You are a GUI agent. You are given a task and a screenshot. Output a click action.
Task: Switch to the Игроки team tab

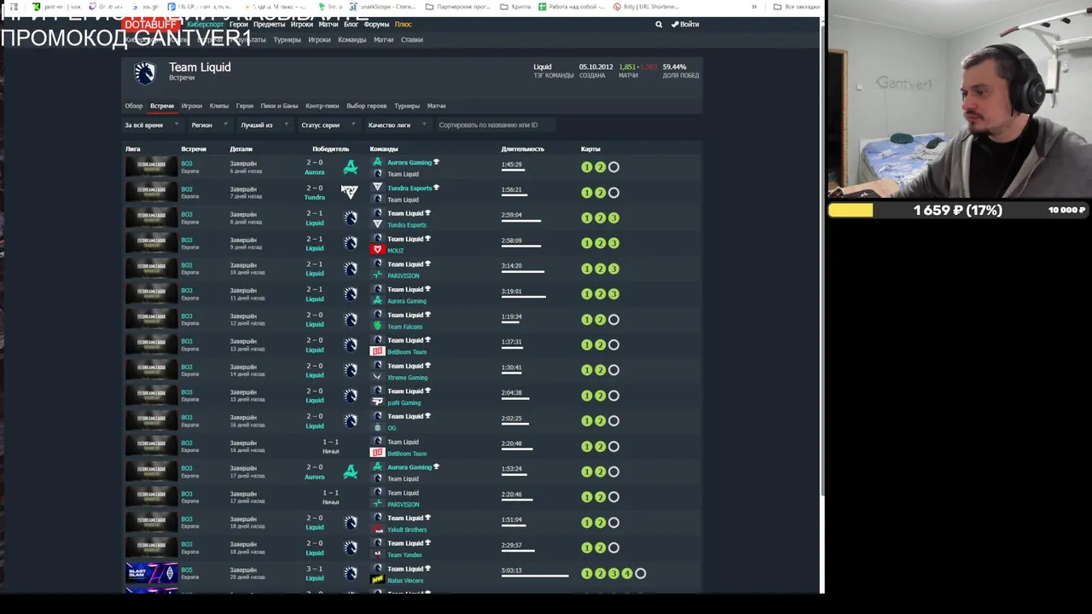click(x=191, y=106)
